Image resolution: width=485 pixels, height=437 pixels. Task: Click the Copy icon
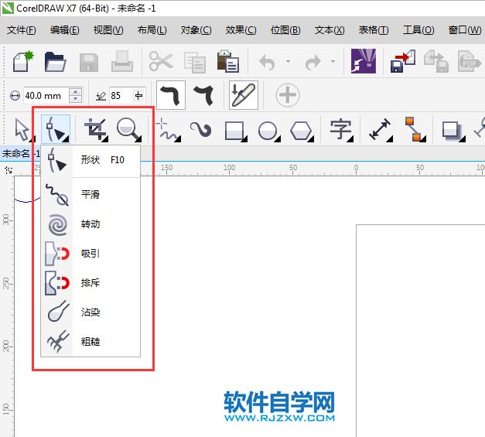tap(195, 63)
